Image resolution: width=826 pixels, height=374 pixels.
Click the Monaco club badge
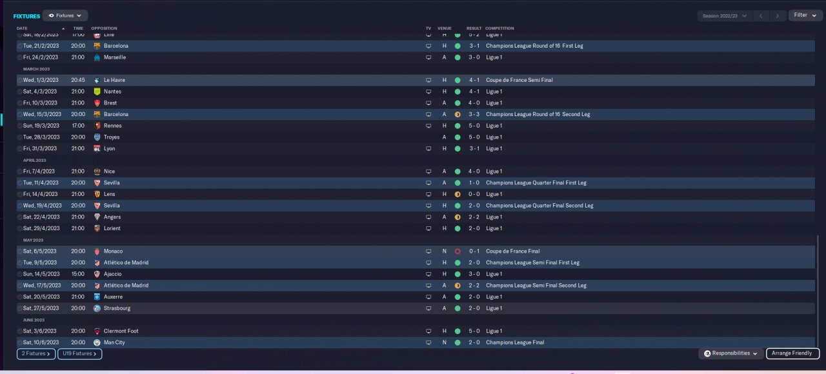click(x=97, y=251)
